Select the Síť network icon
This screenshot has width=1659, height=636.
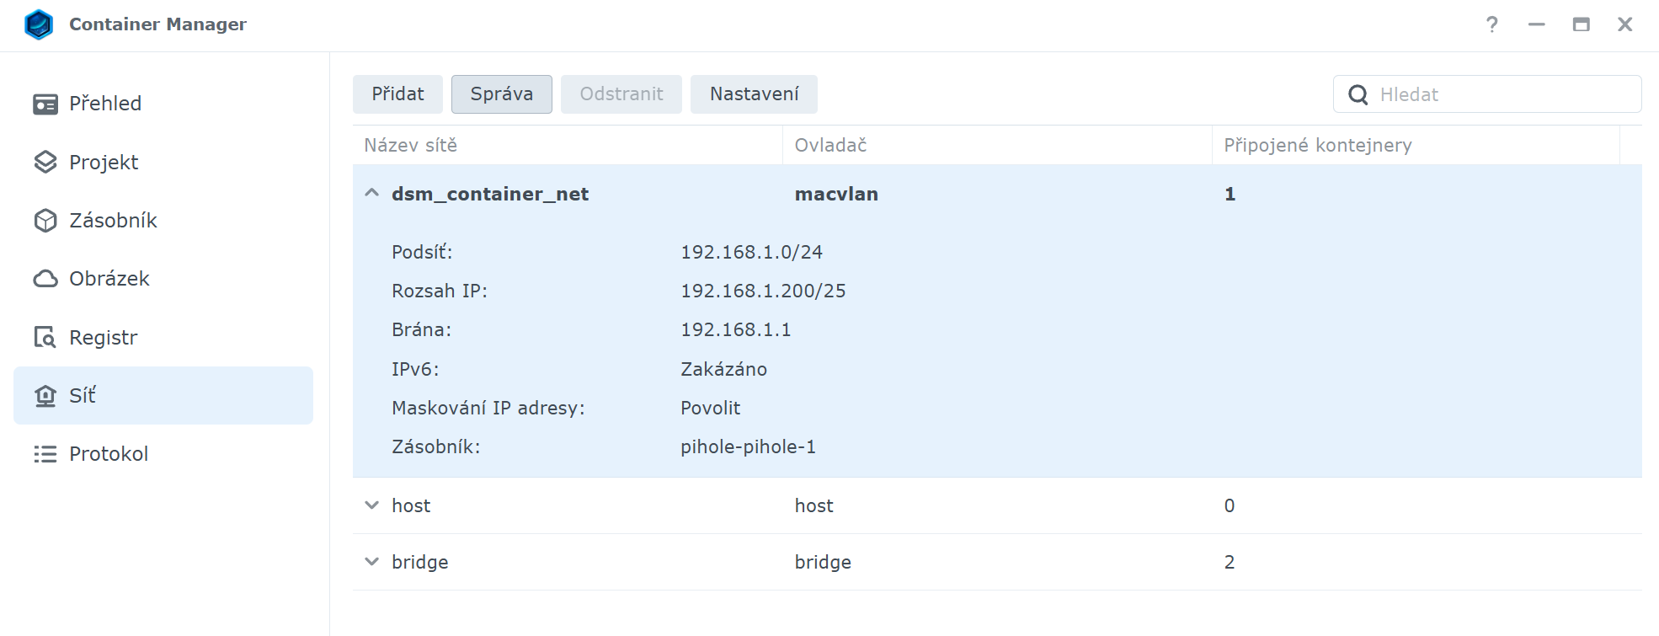(x=45, y=395)
